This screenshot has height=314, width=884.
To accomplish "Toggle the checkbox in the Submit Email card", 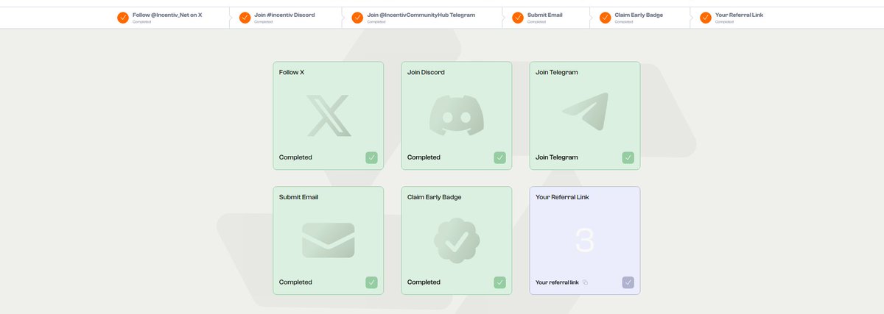I will click(371, 282).
